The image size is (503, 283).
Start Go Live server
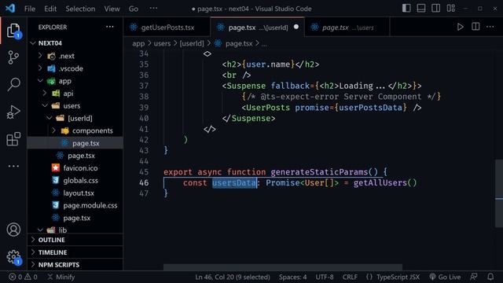coord(445,277)
